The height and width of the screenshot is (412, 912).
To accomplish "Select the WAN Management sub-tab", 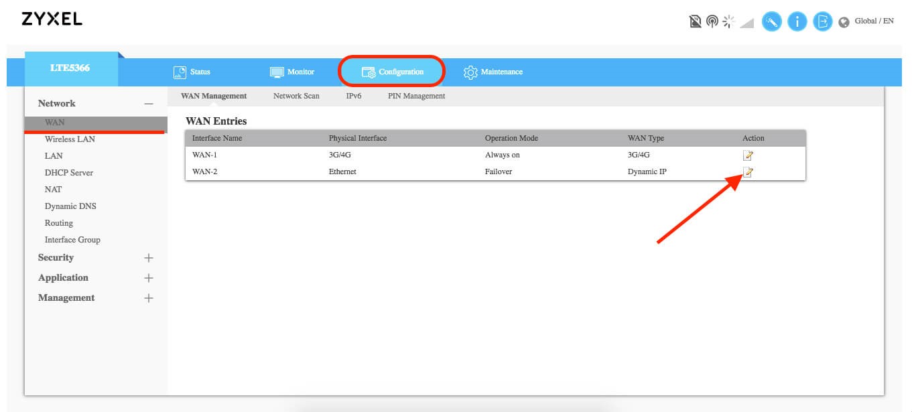I will pos(214,96).
